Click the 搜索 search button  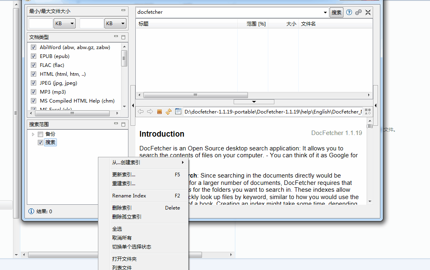(337, 12)
